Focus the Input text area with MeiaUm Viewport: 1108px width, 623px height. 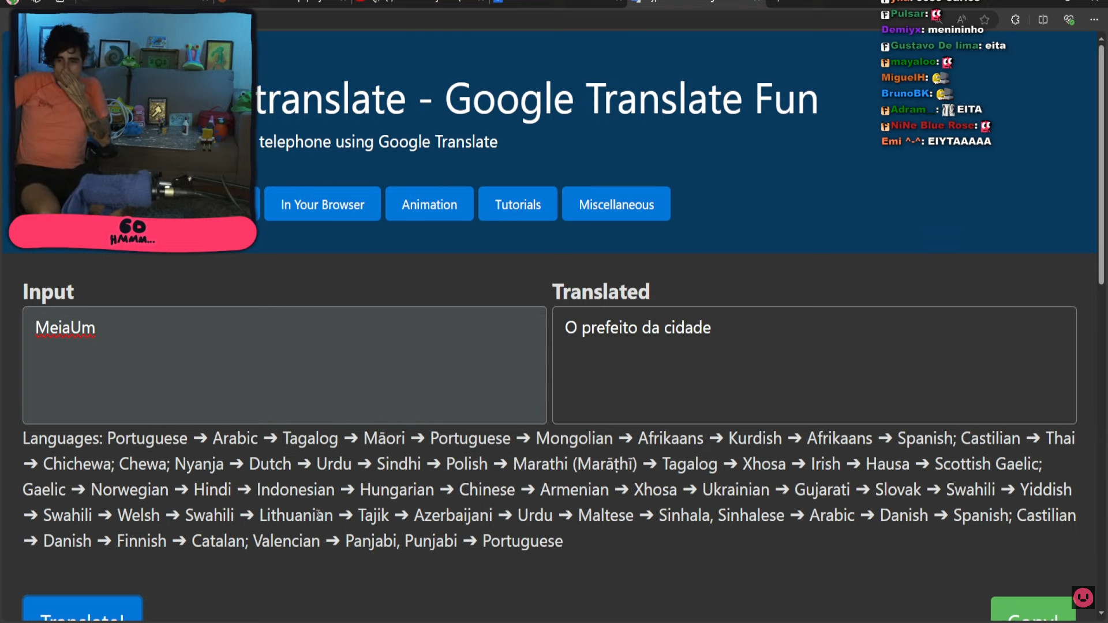point(285,365)
